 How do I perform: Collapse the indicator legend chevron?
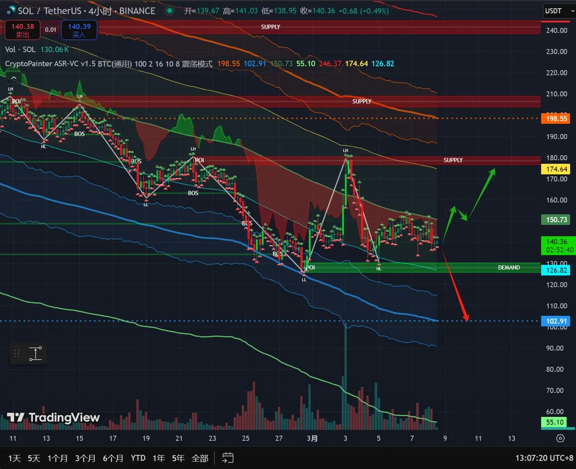click(13, 78)
